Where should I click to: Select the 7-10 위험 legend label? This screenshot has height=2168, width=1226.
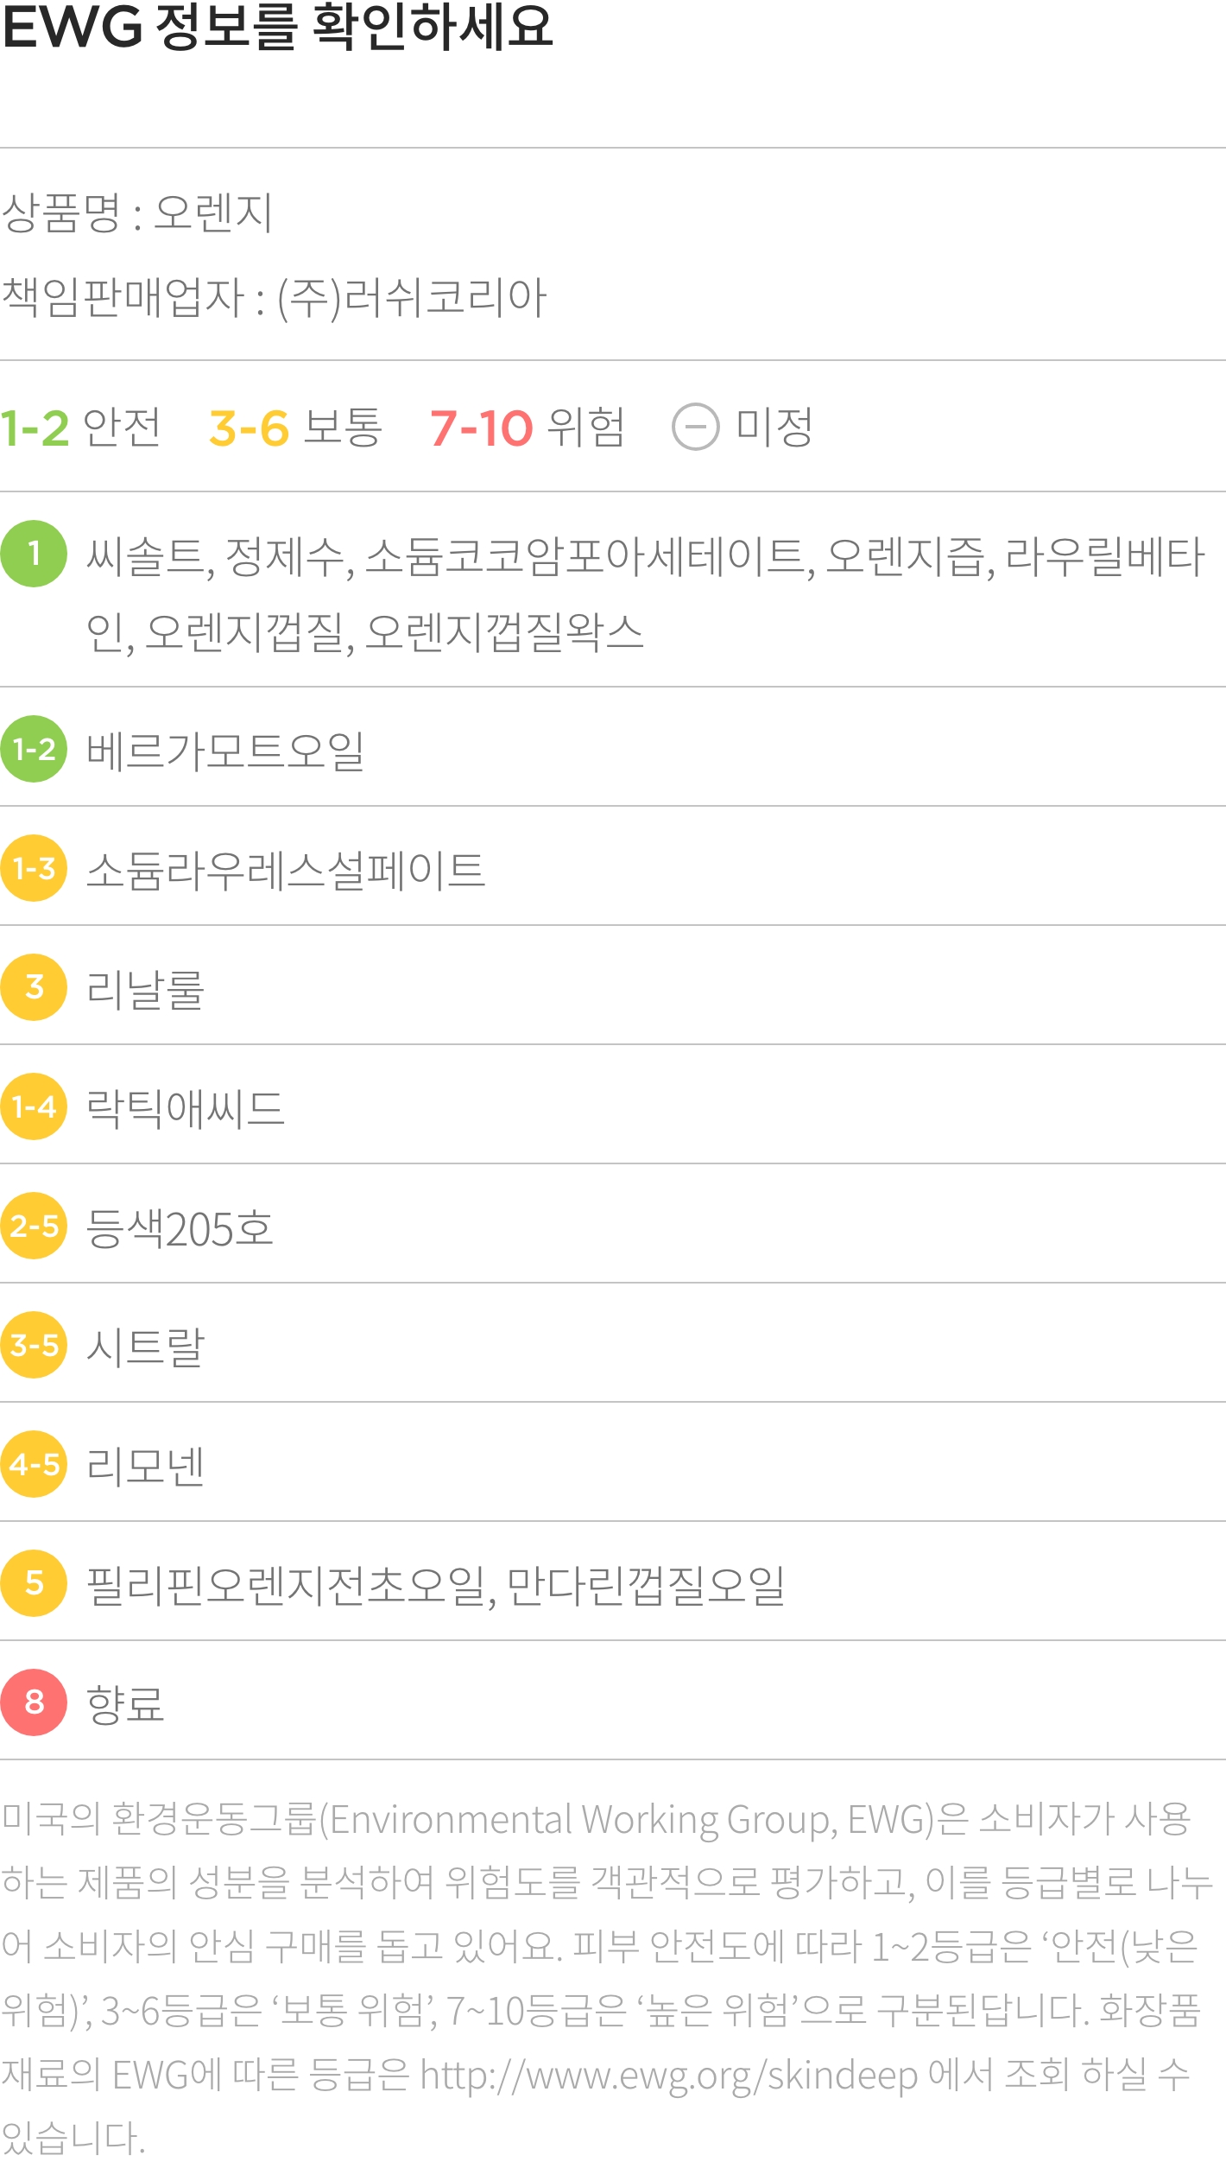528,427
